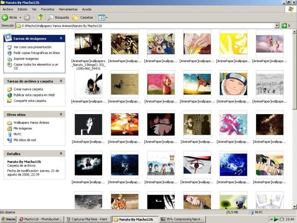Collapse the 'Detalles' panel
This screenshot has height=223, width=297.
61,153
